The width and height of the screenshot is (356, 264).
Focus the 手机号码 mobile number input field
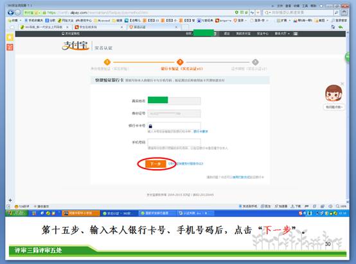pos(174,142)
